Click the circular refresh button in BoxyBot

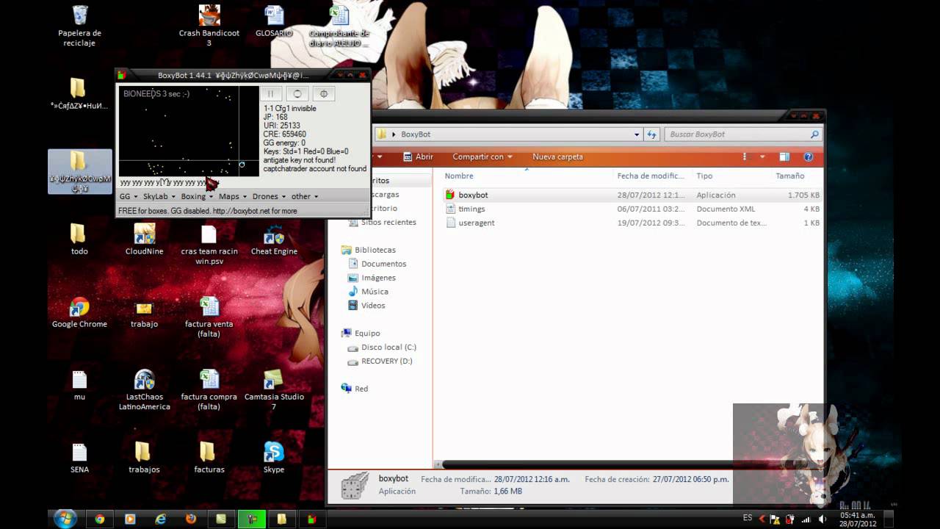pos(297,94)
